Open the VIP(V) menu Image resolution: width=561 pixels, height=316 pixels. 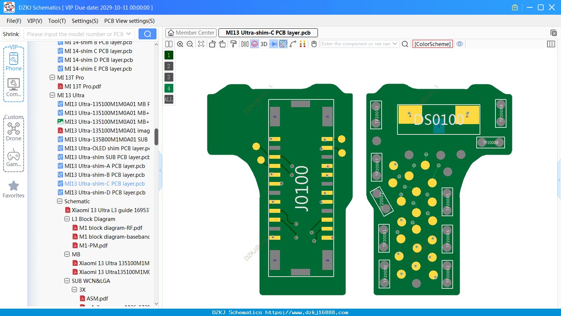pyautogui.click(x=35, y=21)
